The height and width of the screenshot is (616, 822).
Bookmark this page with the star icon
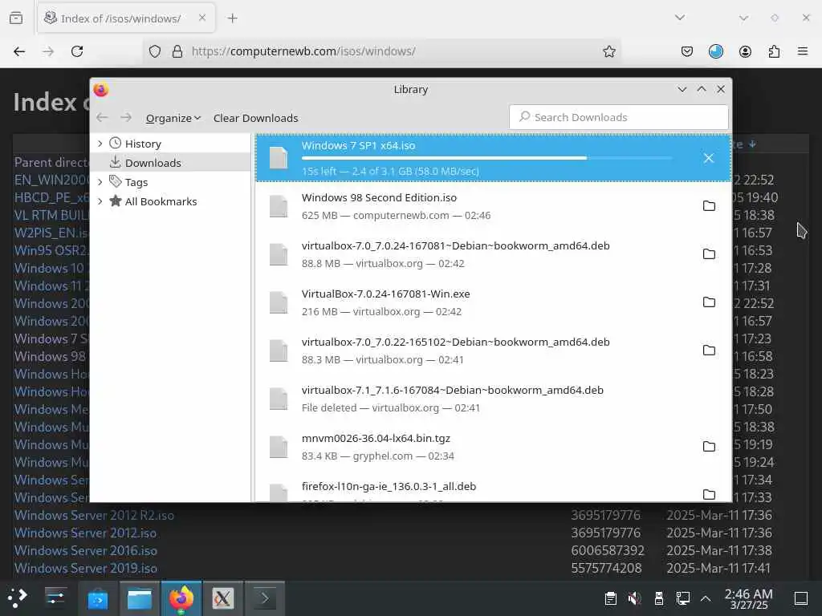click(608, 51)
